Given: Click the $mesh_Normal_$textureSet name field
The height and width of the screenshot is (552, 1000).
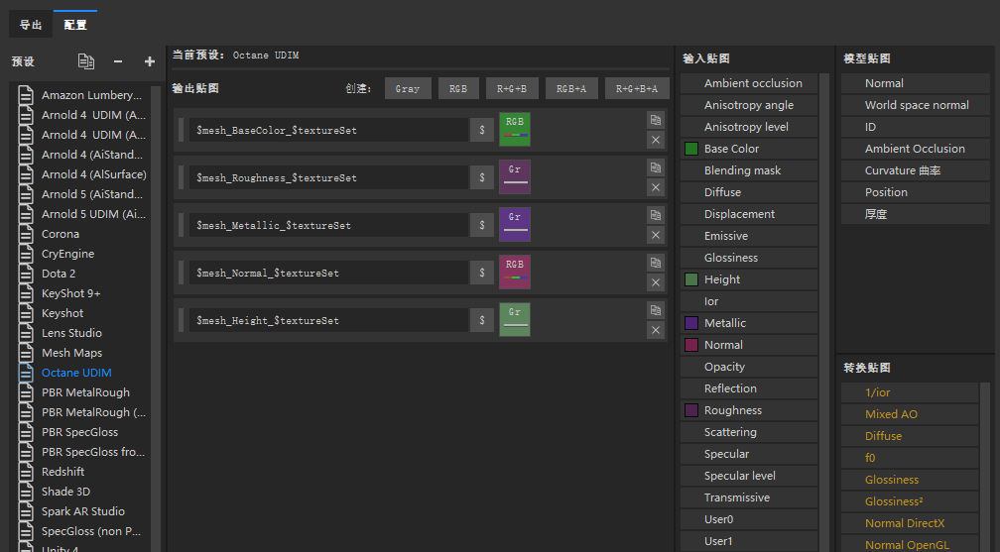Looking at the screenshot, I should click(x=327, y=273).
